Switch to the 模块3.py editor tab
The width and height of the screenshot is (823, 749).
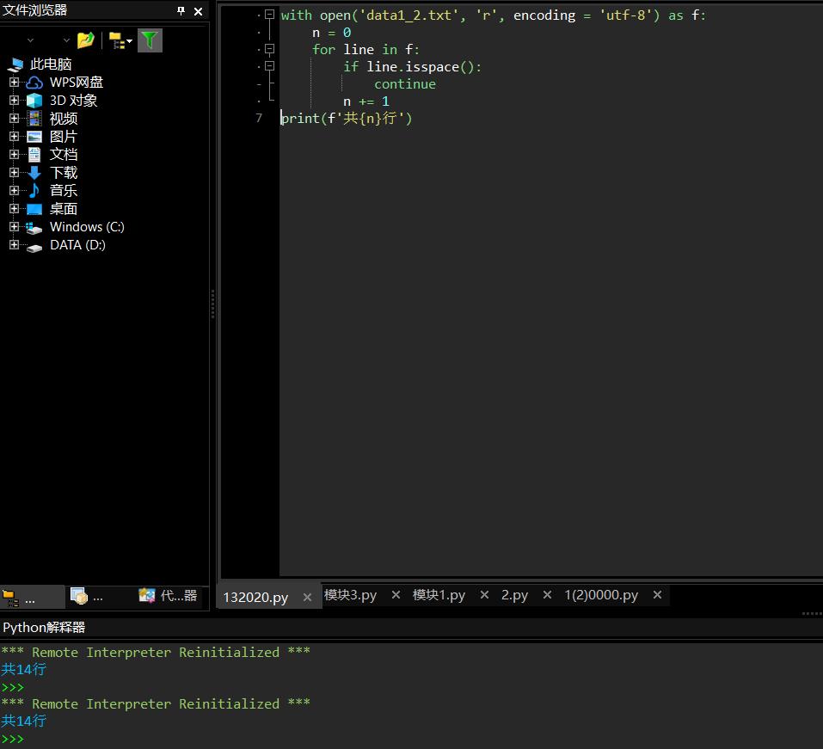pos(350,595)
